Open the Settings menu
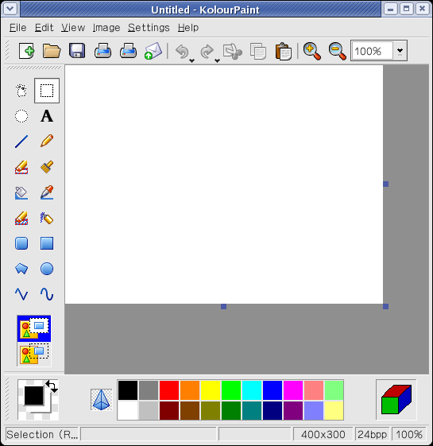Screen dimensions: 433x446 [x=149, y=28]
